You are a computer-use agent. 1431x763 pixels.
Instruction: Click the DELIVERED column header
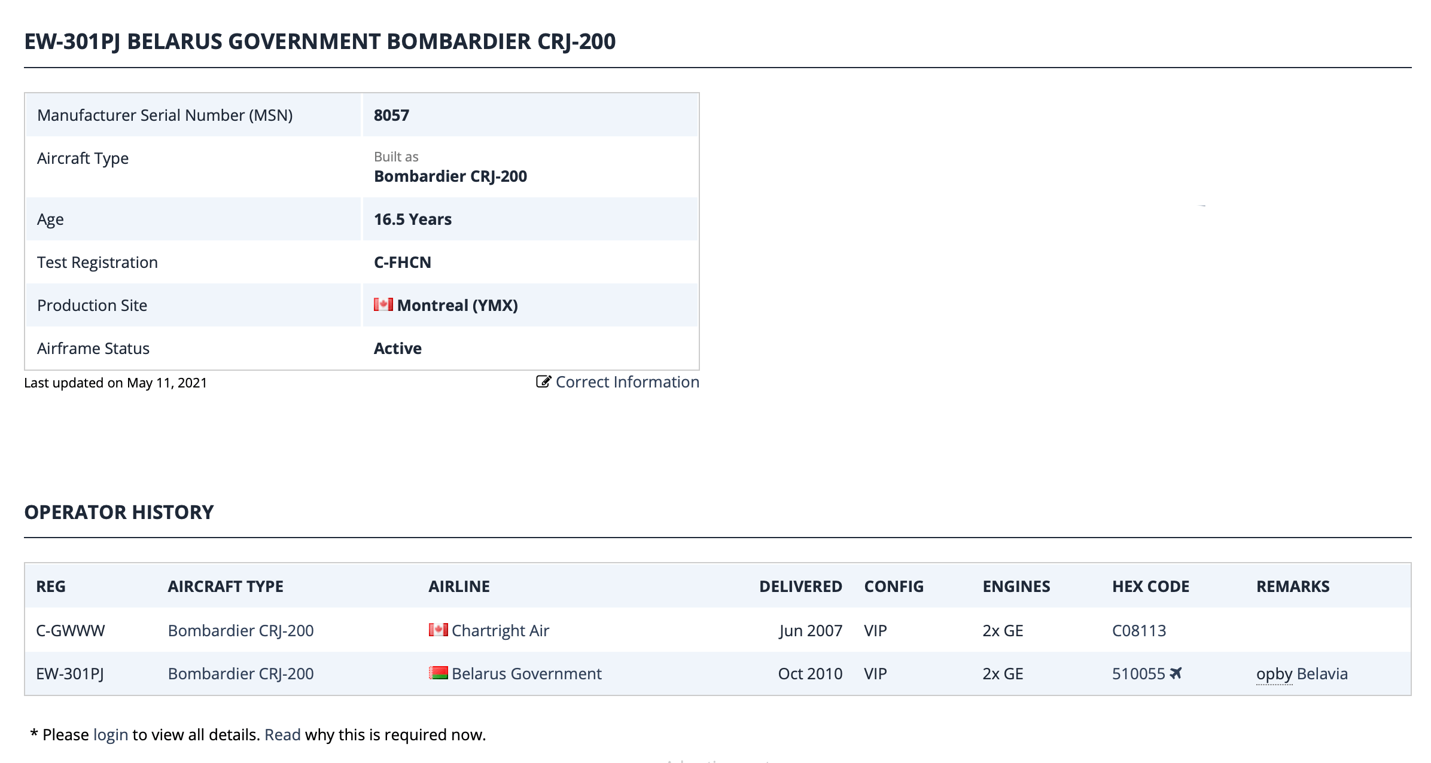click(800, 586)
